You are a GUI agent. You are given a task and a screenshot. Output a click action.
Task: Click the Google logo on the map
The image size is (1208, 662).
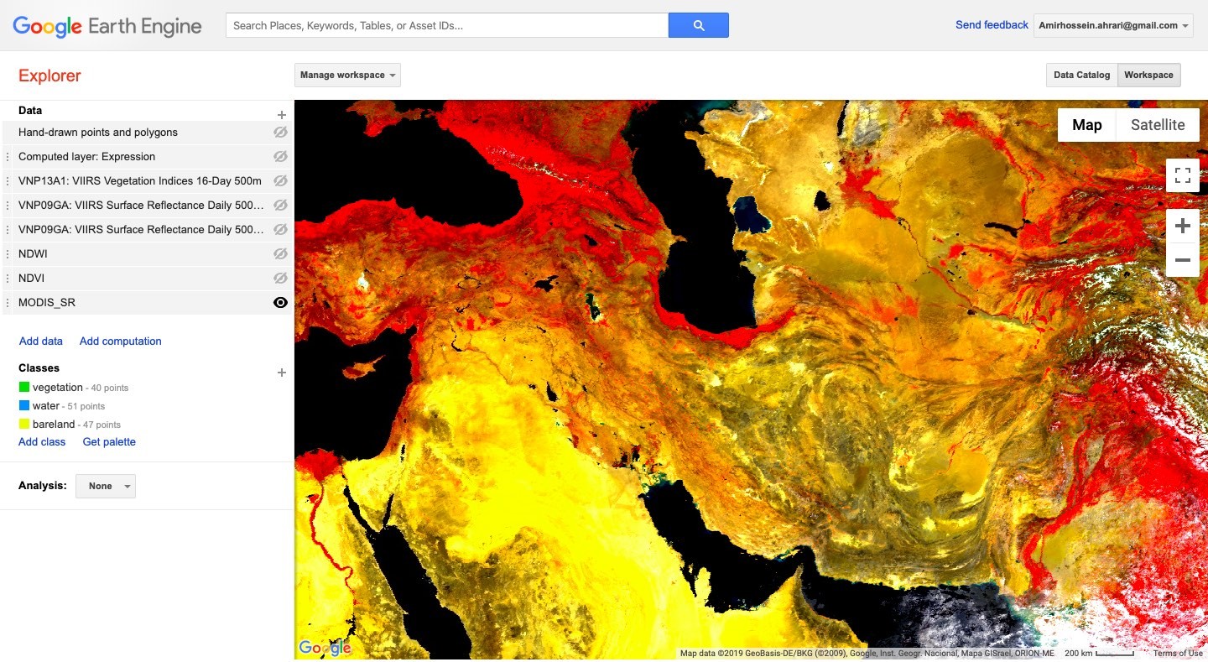coord(325,647)
